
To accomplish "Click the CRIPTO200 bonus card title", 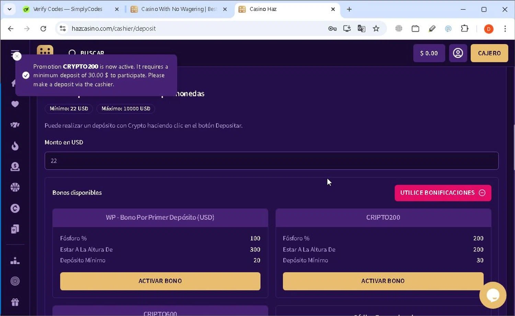I will 383,217.
